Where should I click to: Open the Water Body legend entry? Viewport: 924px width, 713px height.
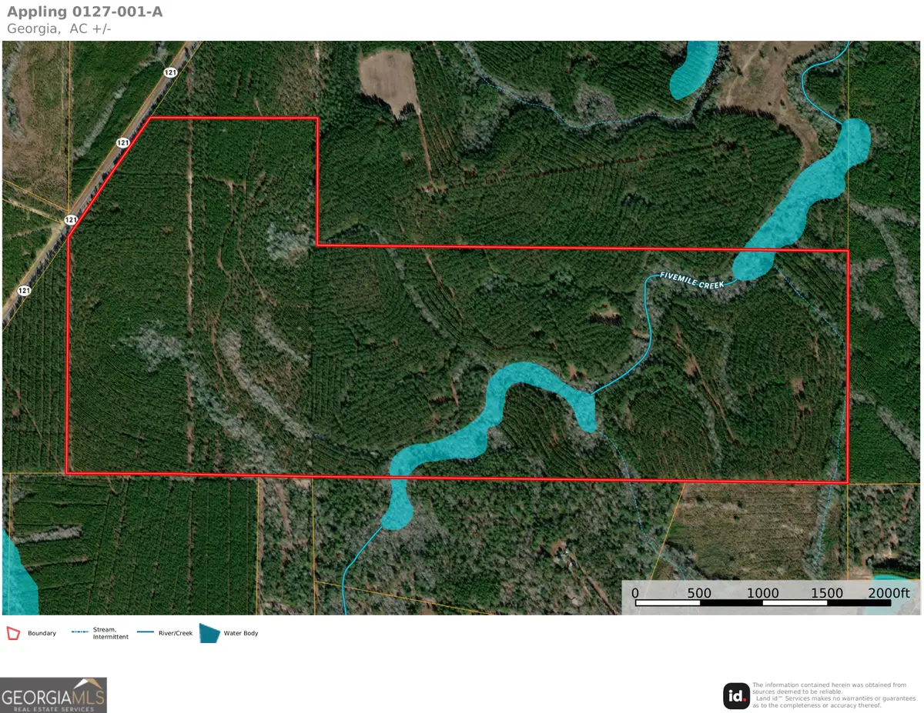pos(239,633)
